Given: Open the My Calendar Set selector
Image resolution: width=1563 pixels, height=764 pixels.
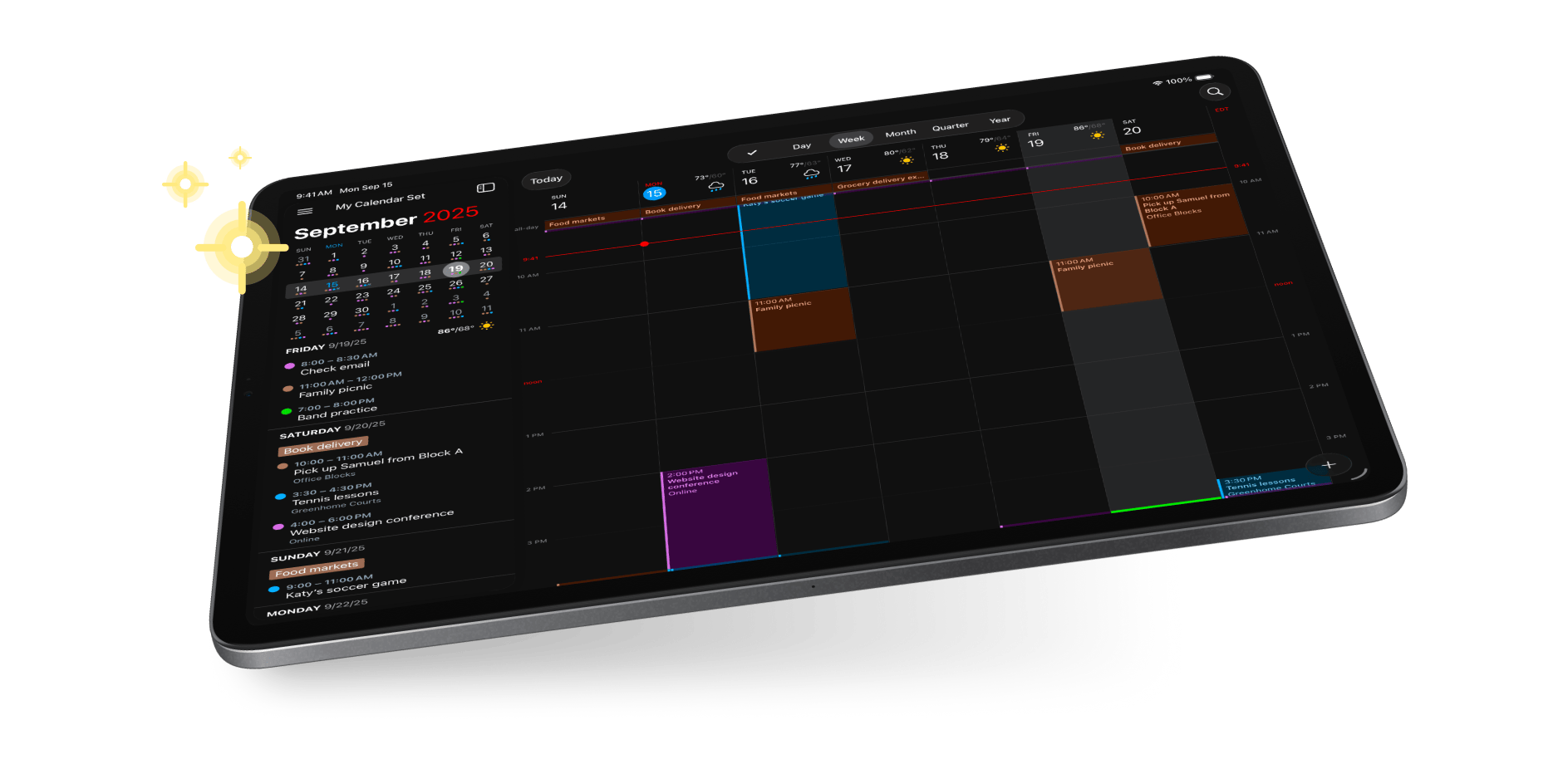Looking at the screenshot, I should 380,202.
